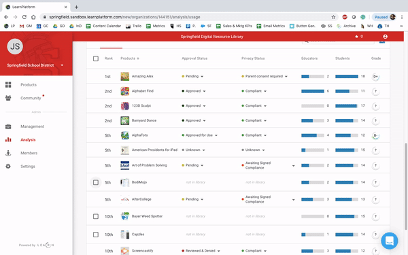Open the Content Calendar bookmark
This screenshot has width=408, height=255.
[x=103, y=26]
